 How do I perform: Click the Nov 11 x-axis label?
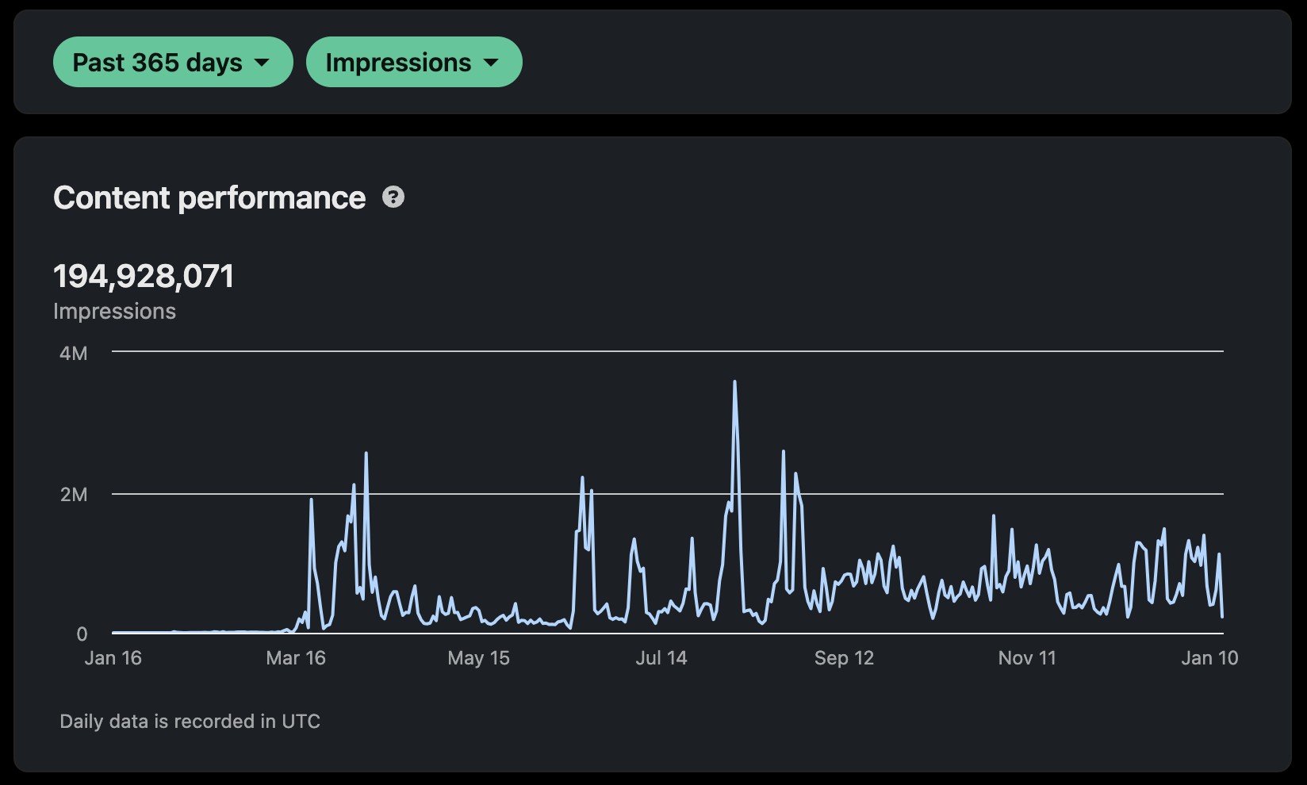tap(1027, 658)
